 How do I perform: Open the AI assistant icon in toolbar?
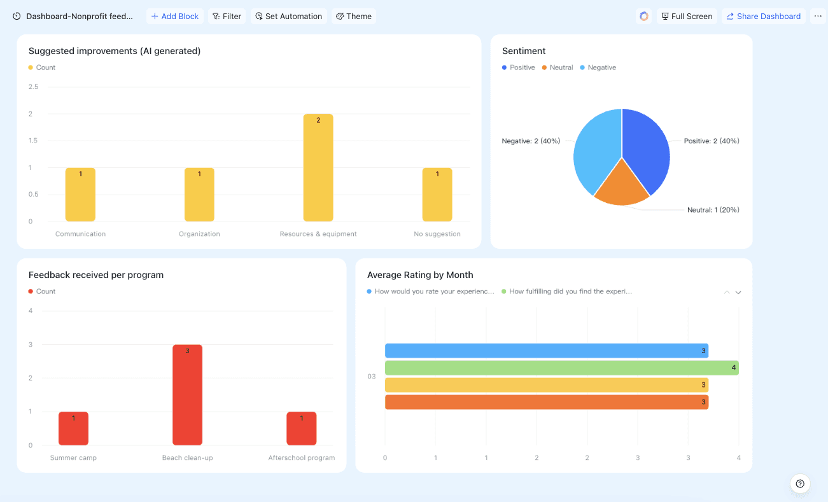pyautogui.click(x=644, y=17)
